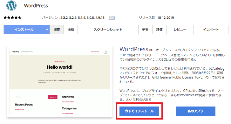Click the WordPress title text in header
This screenshot has height=124, width=231.
tap(36, 6)
